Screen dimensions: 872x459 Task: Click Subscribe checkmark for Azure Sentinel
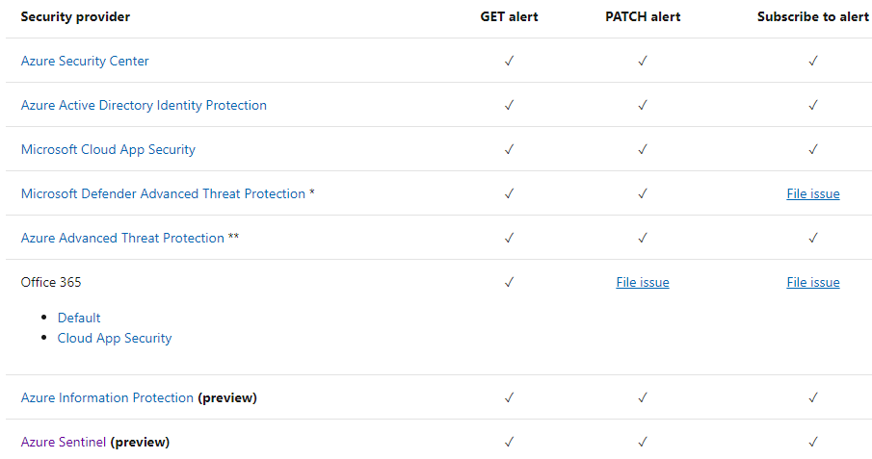point(812,442)
